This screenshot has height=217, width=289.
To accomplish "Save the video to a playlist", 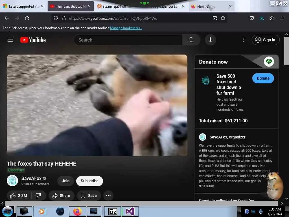I will click(89, 196).
